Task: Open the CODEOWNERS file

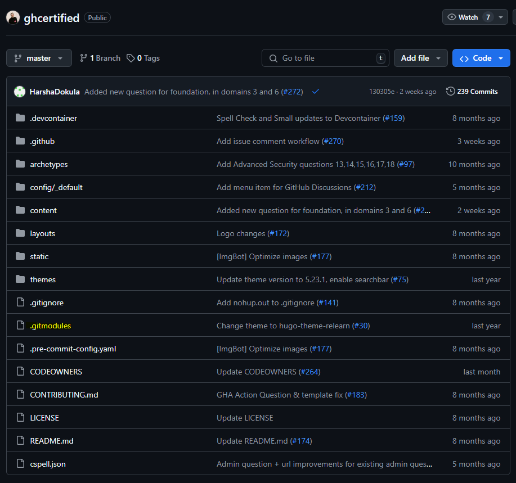Action: (56, 372)
